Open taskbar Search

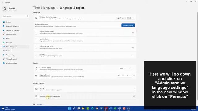pyautogui.click(x=74, y=109)
